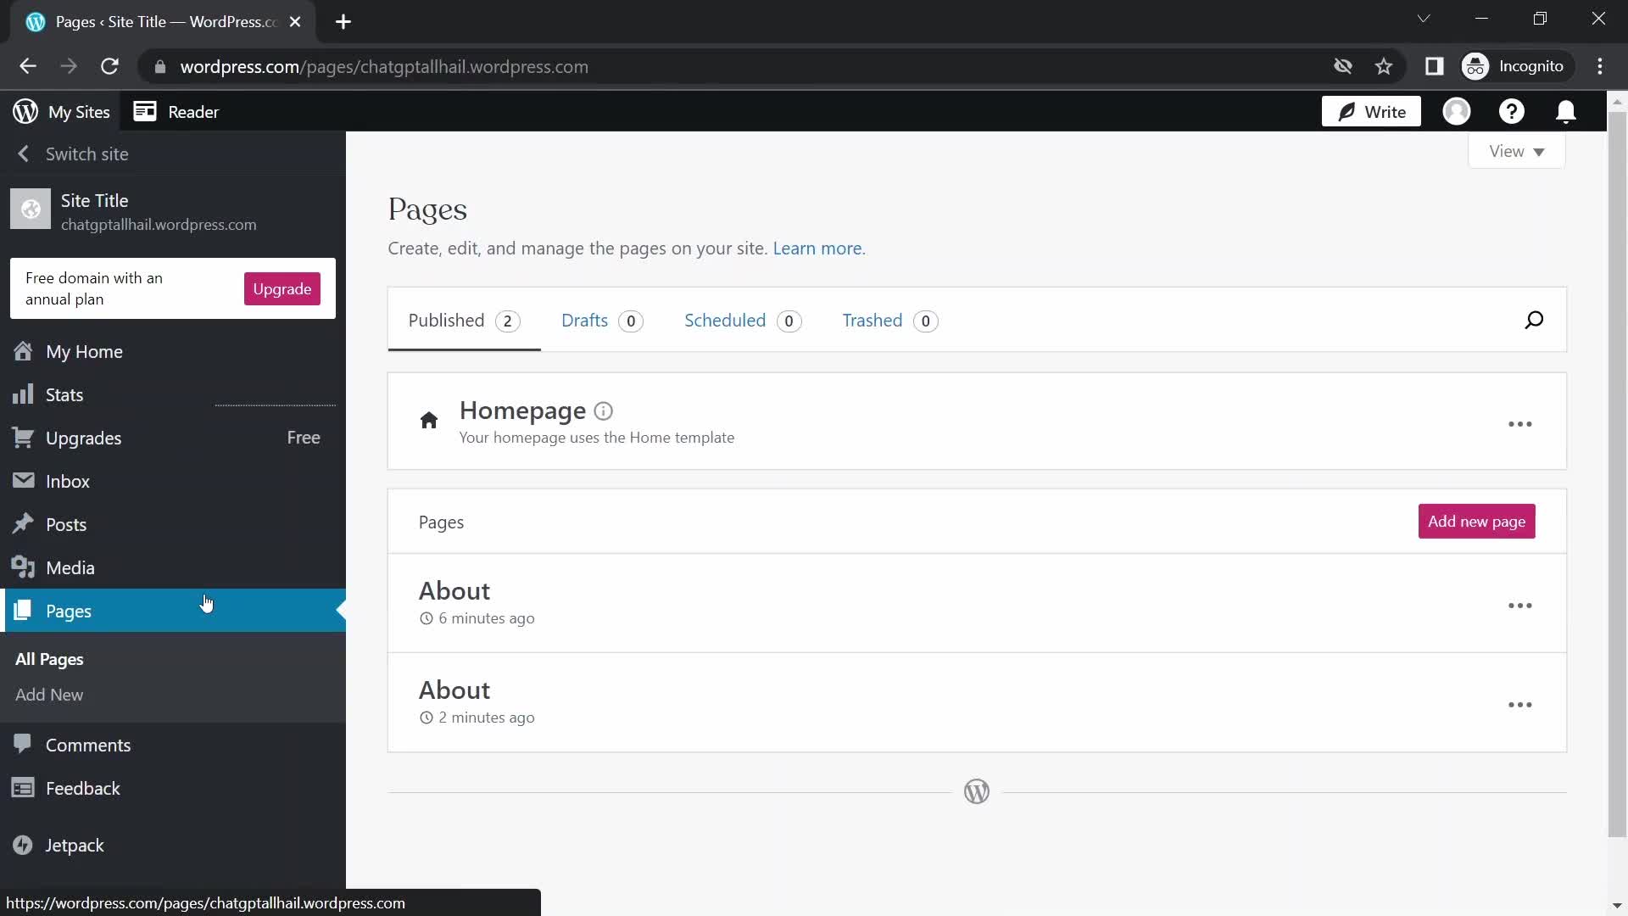The width and height of the screenshot is (1628, 916).
Task: Open Media library
Action: (70, 567)
